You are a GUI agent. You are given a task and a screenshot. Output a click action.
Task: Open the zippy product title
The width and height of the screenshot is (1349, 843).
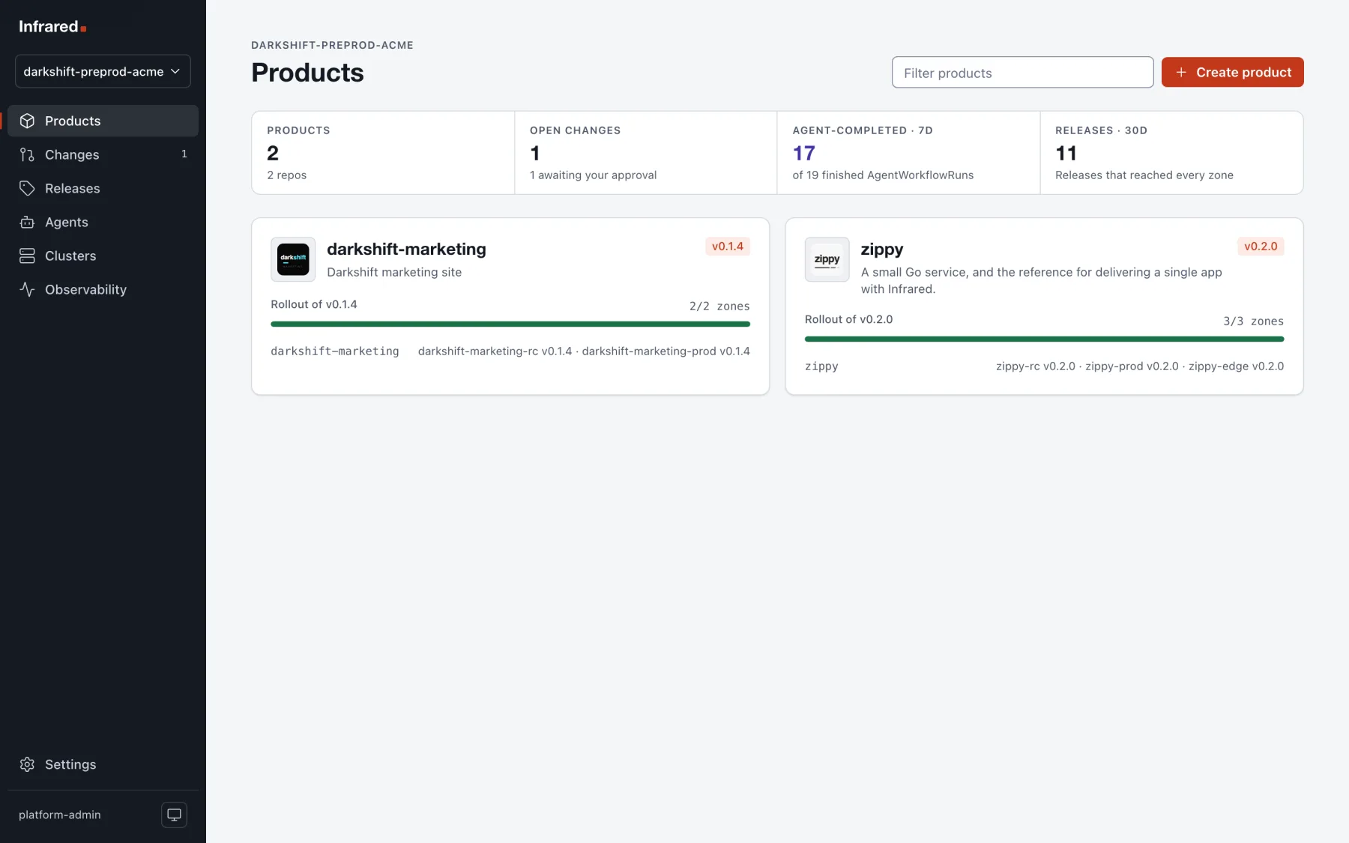[882, 249]
